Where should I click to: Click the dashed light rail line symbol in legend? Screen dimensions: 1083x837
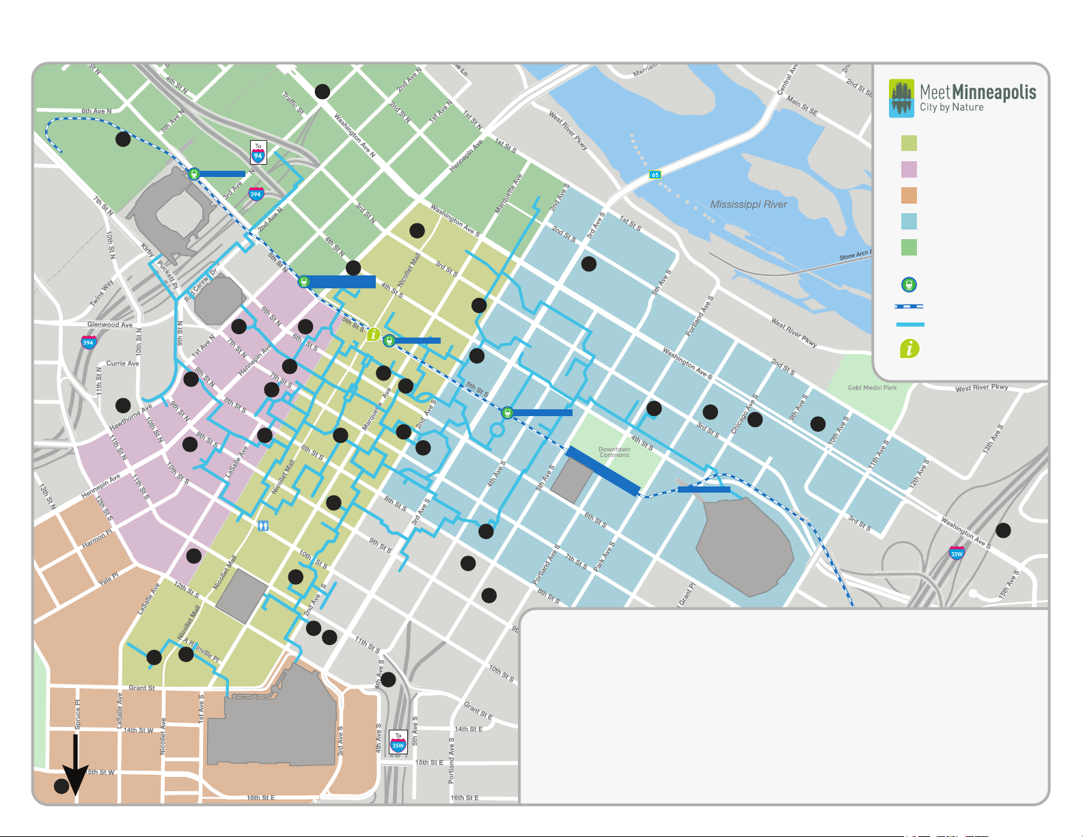pos(909,307)
